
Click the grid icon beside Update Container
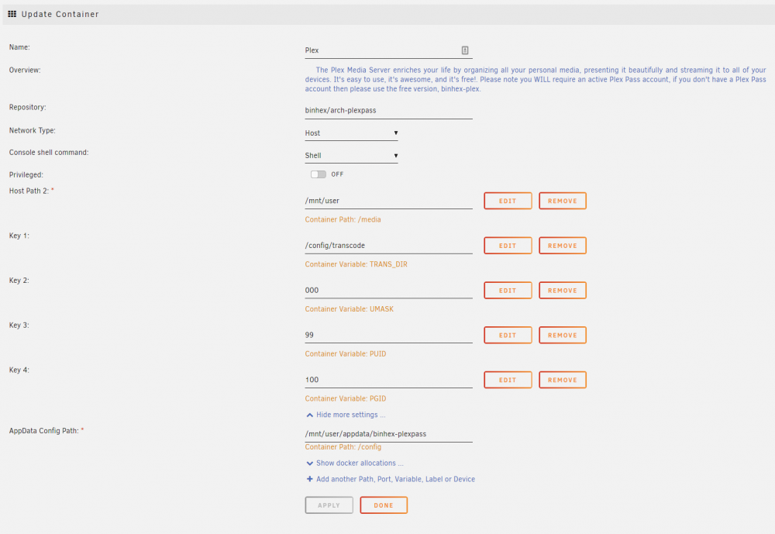pos(12,14)
